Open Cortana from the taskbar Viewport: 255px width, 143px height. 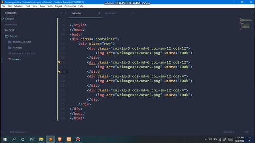tap(23, 139)
